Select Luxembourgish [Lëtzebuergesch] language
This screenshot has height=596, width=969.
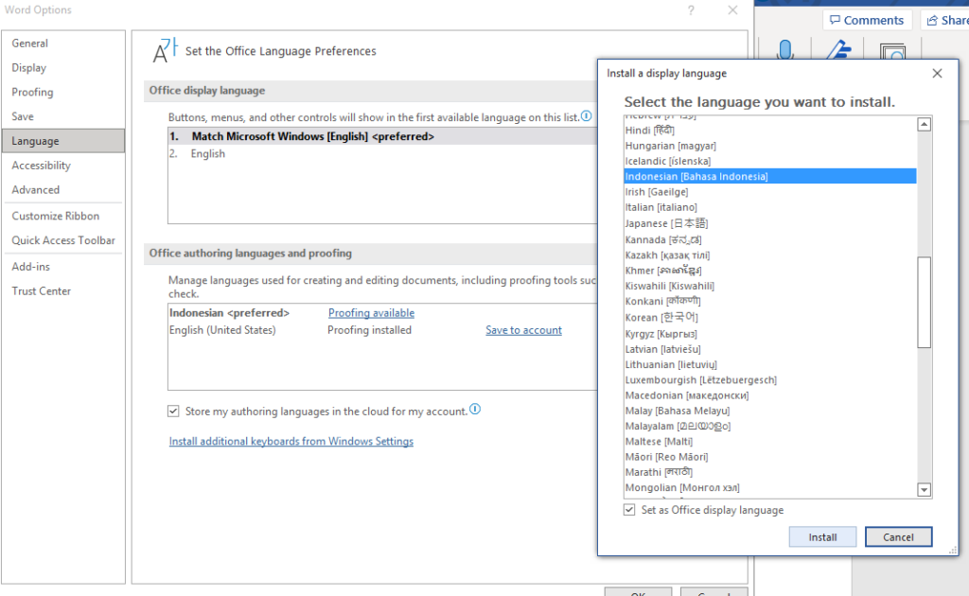[x=770, y=380]
